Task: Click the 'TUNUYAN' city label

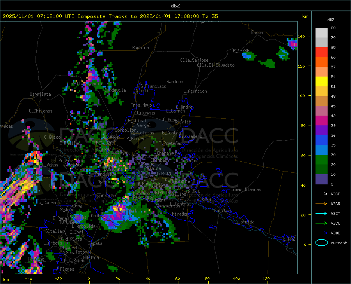Action: tap(90, 258)
